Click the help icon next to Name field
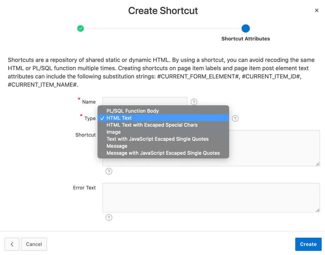This screenshot has width=325, height=255. 194,102
